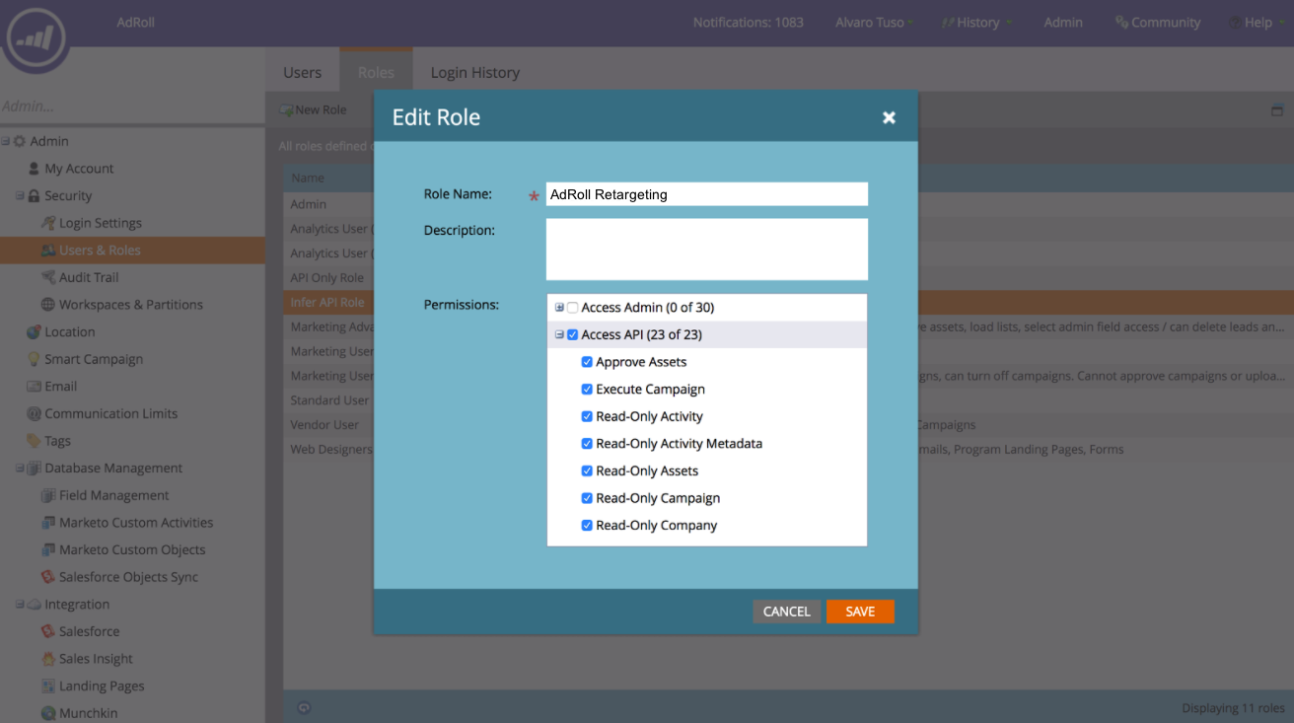The width and height of the screenshot is (1294, 723).
Task: Uncheck Read-Only Activity Metadata permission
Action: pos(588,444)
